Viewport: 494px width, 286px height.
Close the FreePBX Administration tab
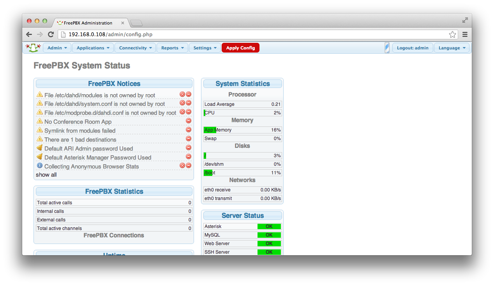[123, 23]
